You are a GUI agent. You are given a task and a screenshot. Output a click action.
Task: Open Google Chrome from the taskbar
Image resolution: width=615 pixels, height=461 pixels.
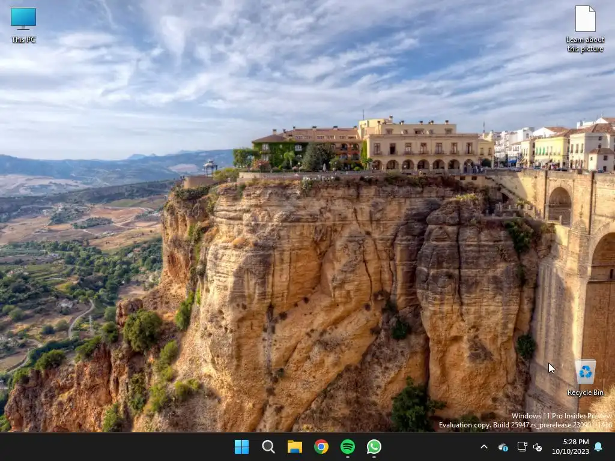coord(321,447)
